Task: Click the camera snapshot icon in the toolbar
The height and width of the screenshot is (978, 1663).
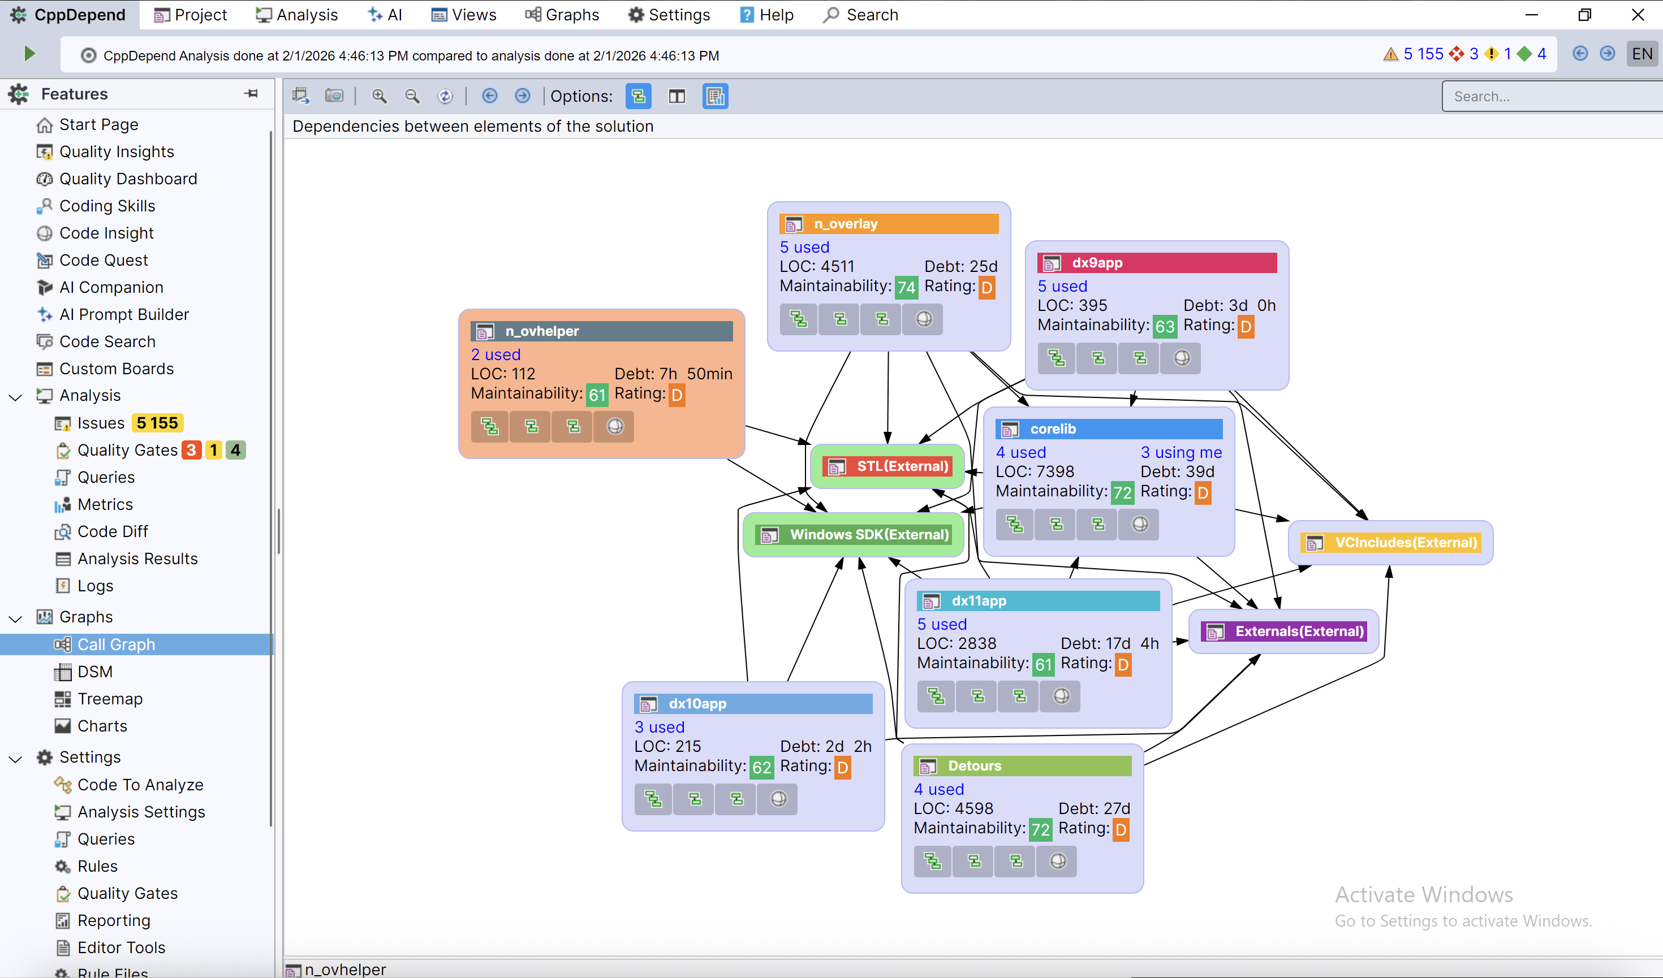Action: click(x=335, y=96)
